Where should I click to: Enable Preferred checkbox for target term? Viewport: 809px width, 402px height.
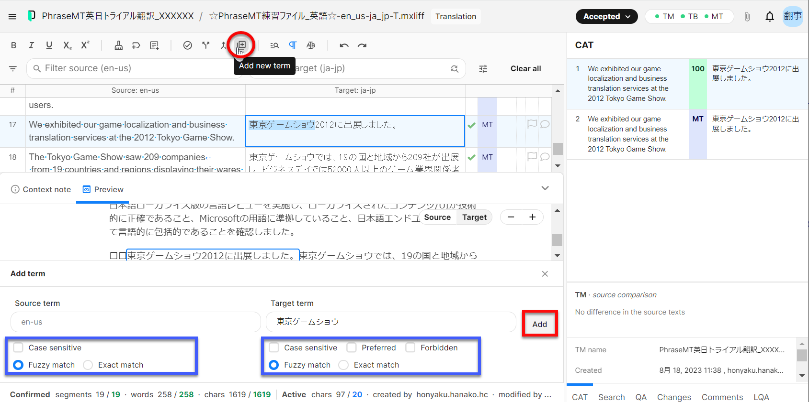coord(352,348)
